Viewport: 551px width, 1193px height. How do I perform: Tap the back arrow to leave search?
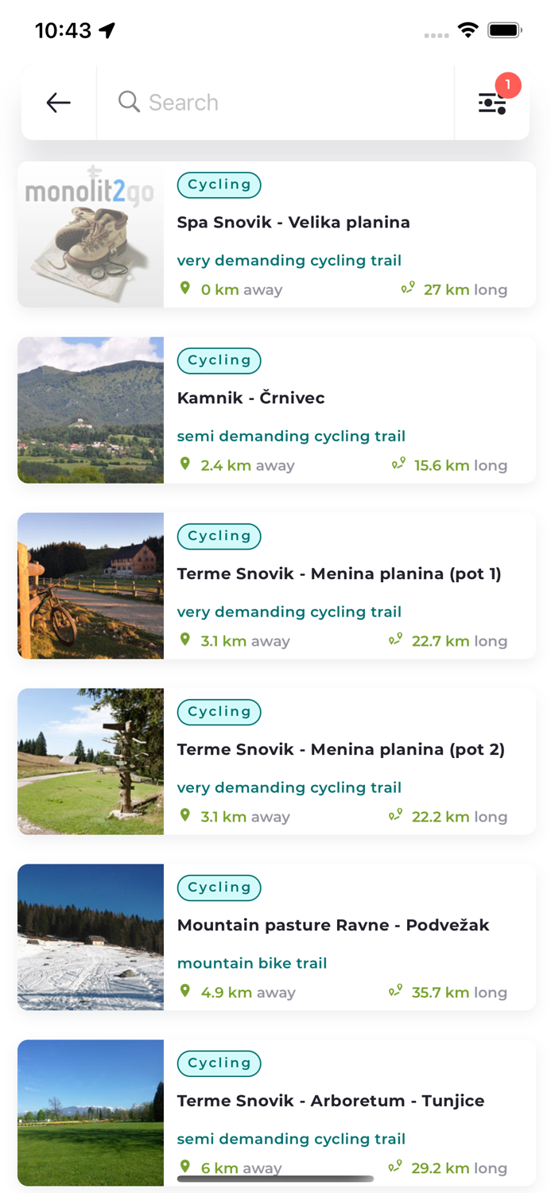click(57, 102)
